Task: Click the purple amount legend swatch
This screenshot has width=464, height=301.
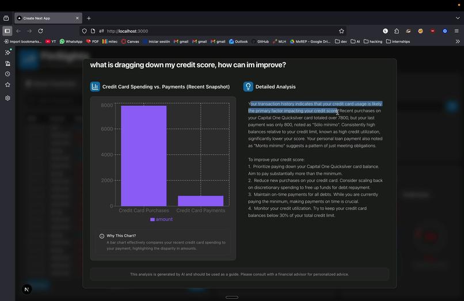Action: [x=153, y=220]
